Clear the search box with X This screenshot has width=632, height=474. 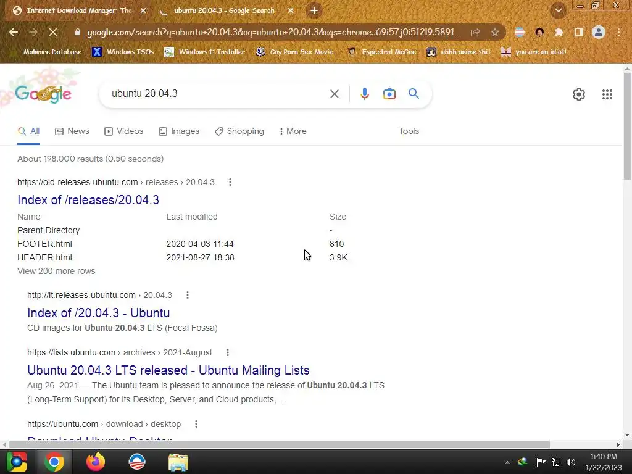coord(334,94)
